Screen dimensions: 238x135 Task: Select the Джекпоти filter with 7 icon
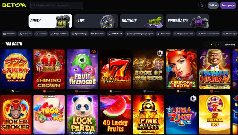98,34
